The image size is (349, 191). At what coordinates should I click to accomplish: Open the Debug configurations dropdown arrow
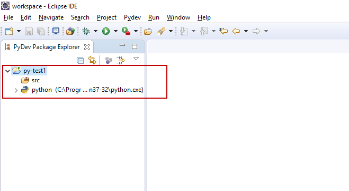tap(95, 31)
